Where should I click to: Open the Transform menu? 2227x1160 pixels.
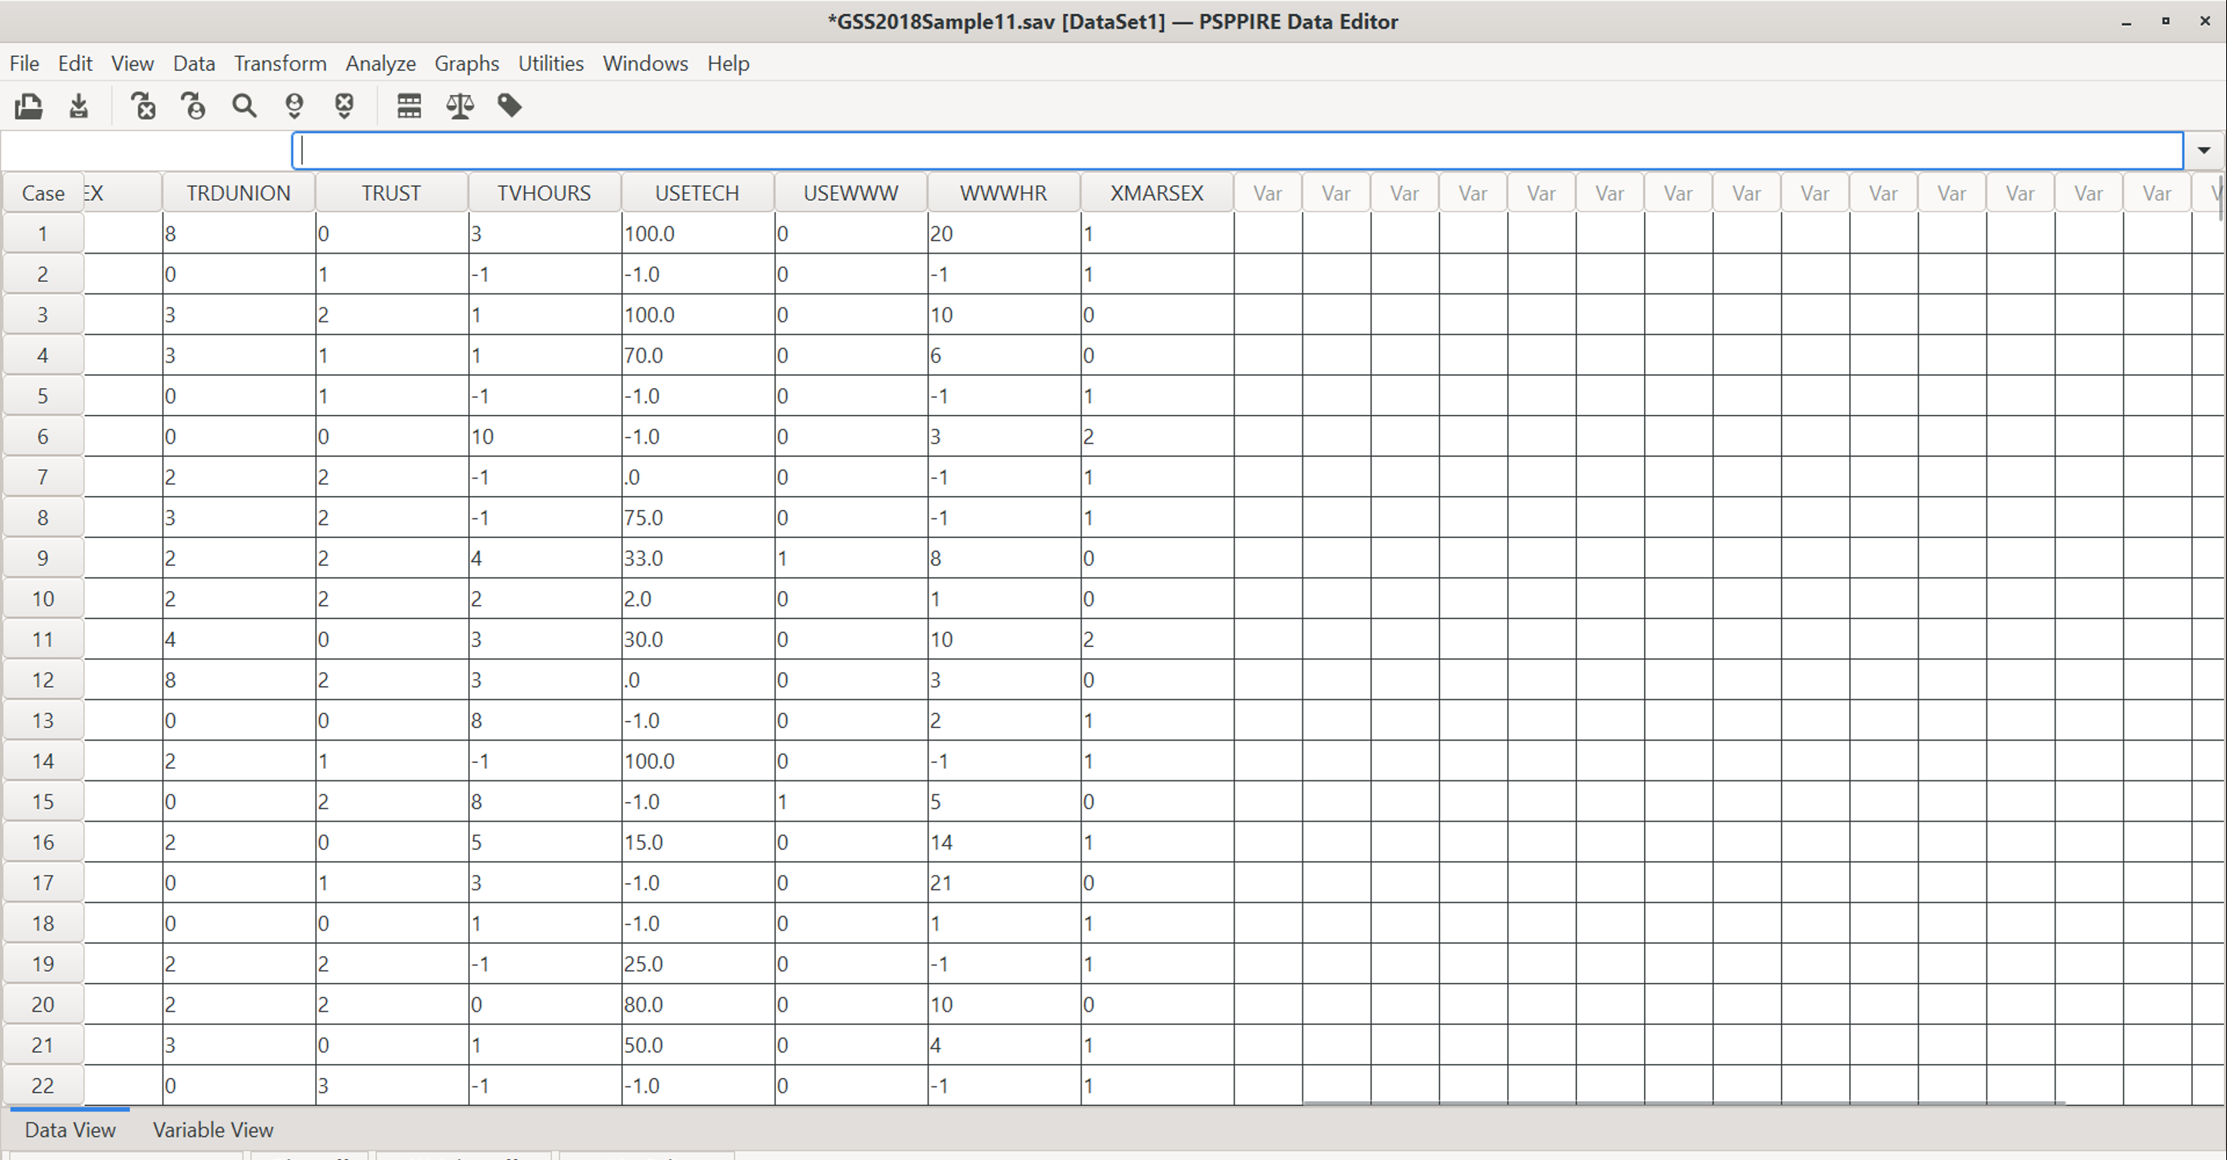pos(280,64)
